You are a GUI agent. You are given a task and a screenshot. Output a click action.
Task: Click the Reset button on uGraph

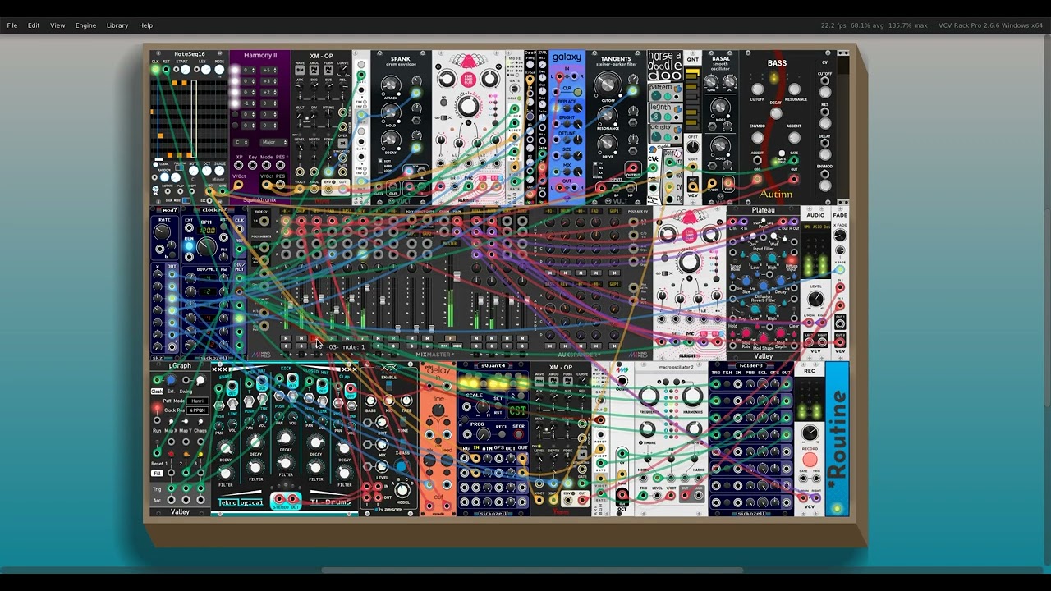coord(157,442)
